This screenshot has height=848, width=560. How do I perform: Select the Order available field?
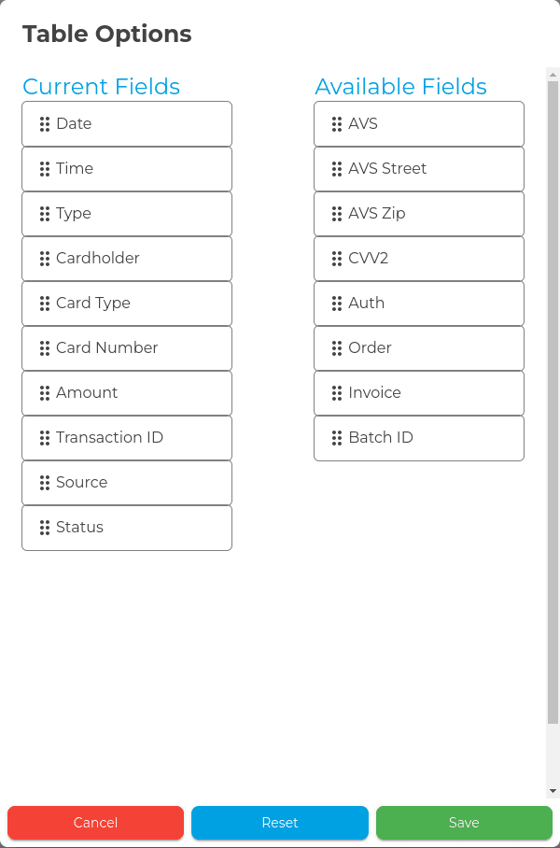[419, 348]
